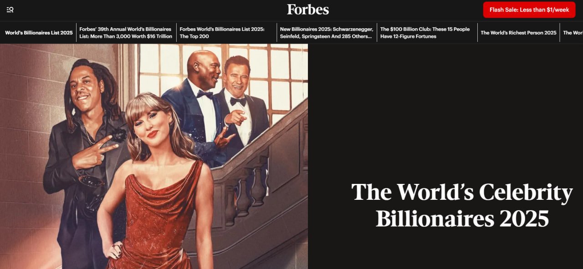Open Forbes' 39th Annual Billionaires List article
This screenshot has width=583, height=269.
tap(126, 33)
